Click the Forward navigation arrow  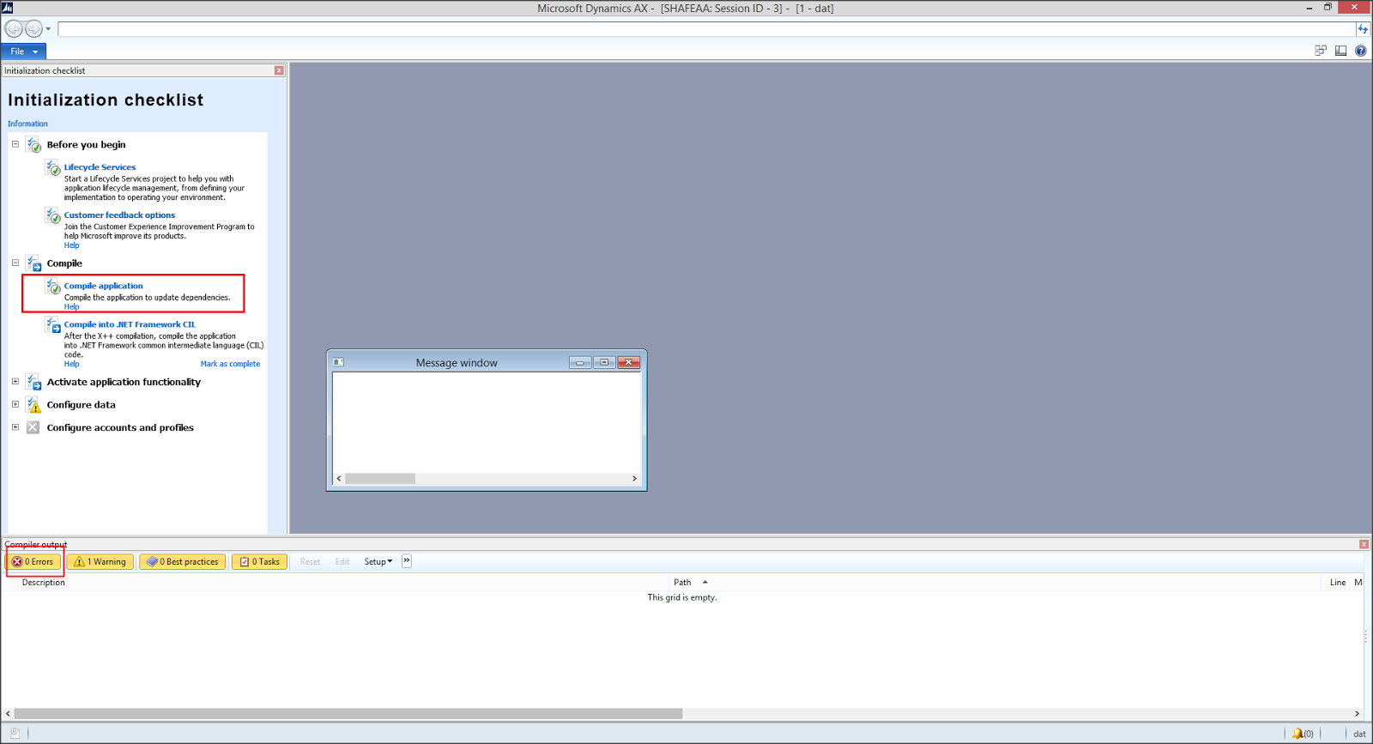click(33, 28)
